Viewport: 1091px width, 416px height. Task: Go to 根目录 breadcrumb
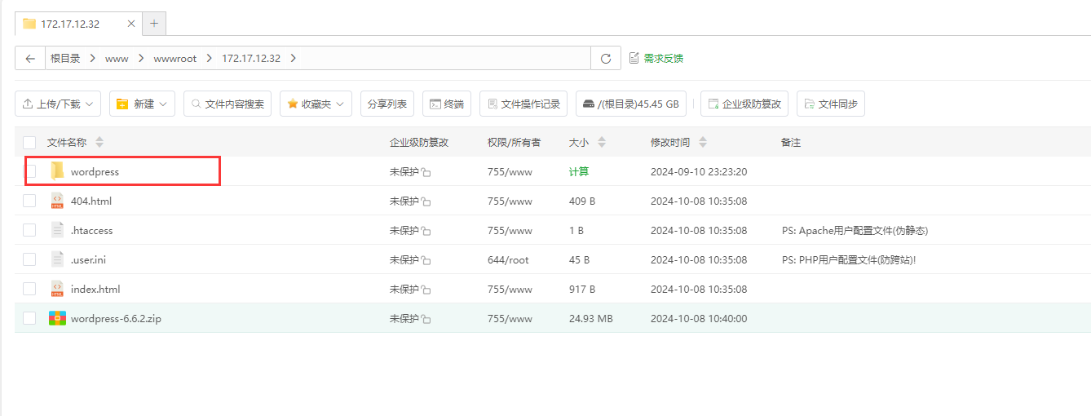point(65,58)
